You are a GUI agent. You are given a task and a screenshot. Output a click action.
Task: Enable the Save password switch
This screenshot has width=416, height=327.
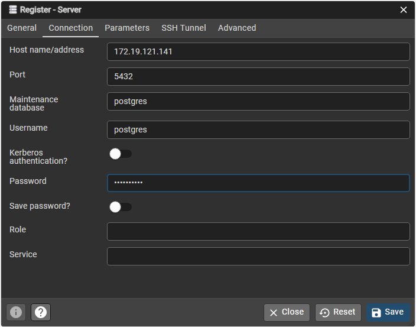[x=121, y=207]
